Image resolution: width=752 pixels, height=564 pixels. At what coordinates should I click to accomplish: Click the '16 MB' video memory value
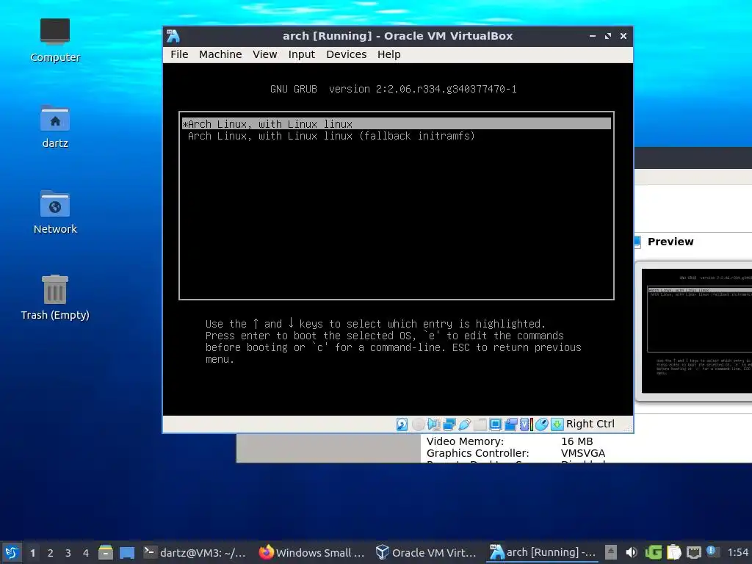(x=577, y=441)
